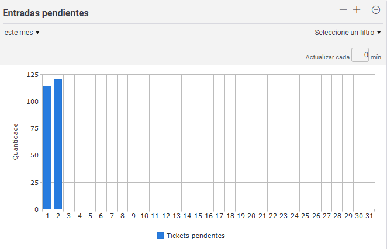Click the dropdown arrow beside 'este mes'
The width and height of the screenshot is (387, 249).
[x=37, y=33]
